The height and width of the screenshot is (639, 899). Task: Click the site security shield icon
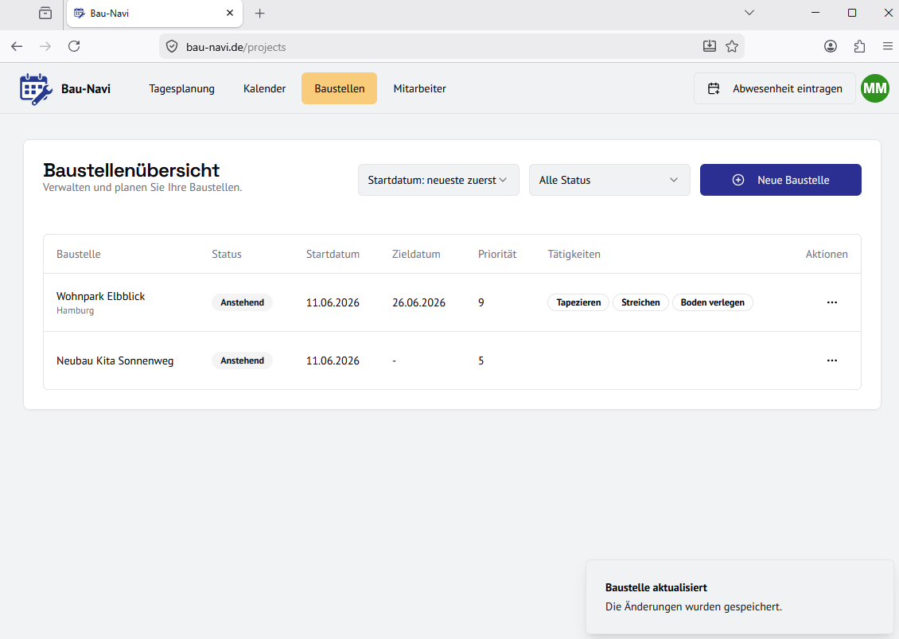tap(171, 46)
